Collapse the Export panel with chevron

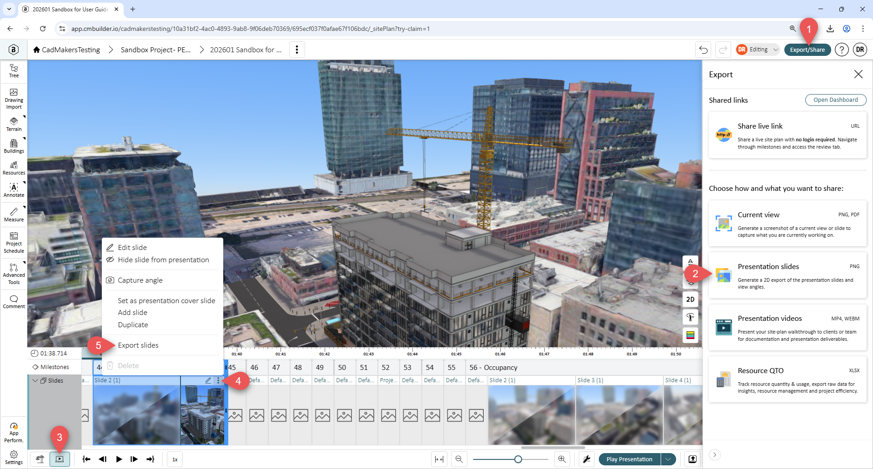pos(714,454)
